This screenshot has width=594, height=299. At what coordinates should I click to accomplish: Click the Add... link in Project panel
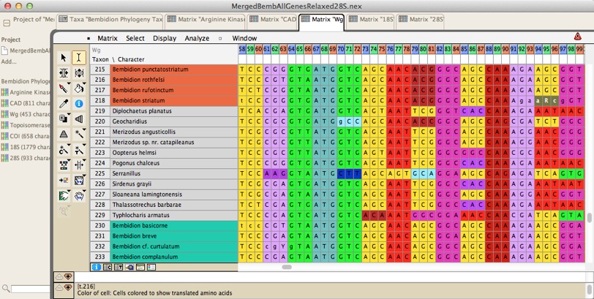click(9, 62)
